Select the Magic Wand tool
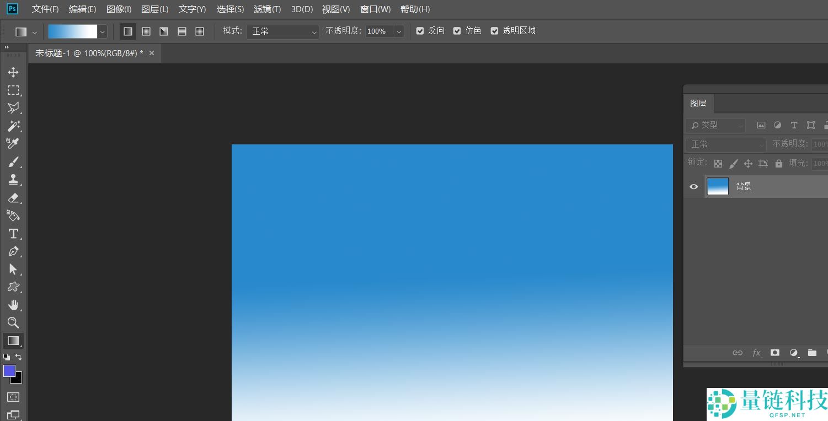The image size is (828, 421). pos(13,126)
